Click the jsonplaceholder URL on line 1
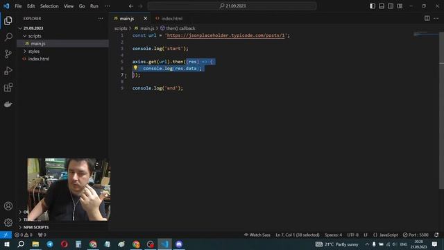The image size is (444, 250). tap(225, 35)
